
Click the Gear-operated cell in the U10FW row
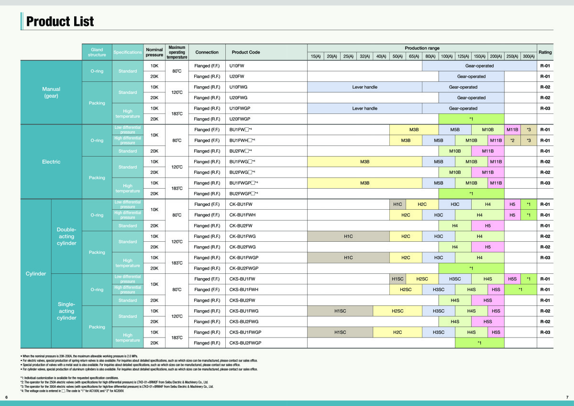(x=479, y=66)
